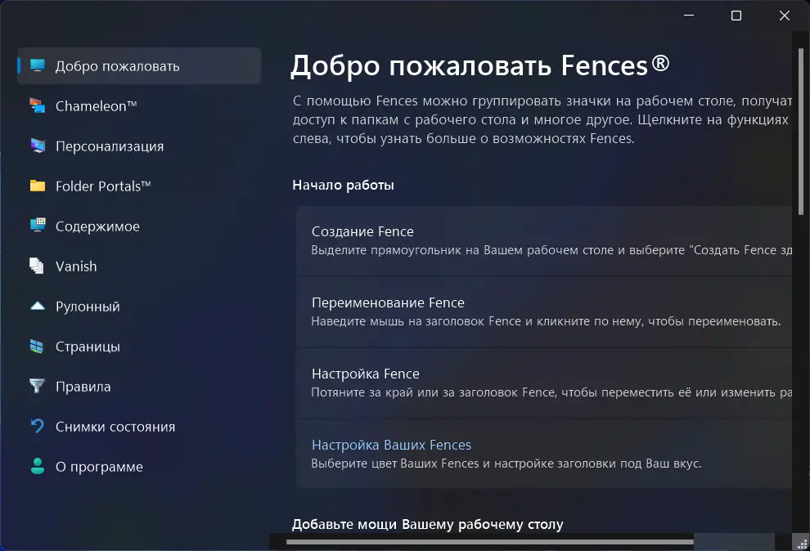Screen dimensions: 810x551
Task: Open the Добро пожаловать section
Action: point(139,66)
